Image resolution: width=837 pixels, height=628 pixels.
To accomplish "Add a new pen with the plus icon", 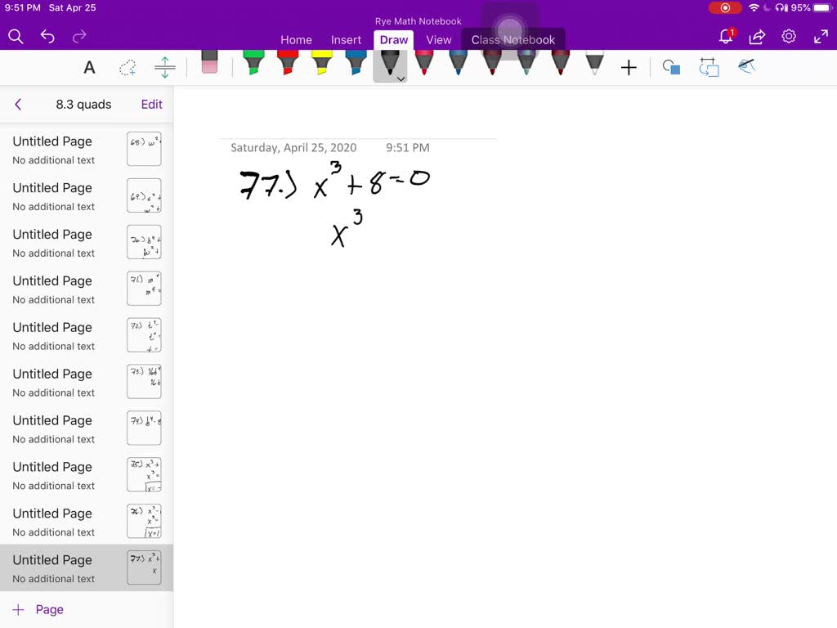I will [x=629, y=68].
